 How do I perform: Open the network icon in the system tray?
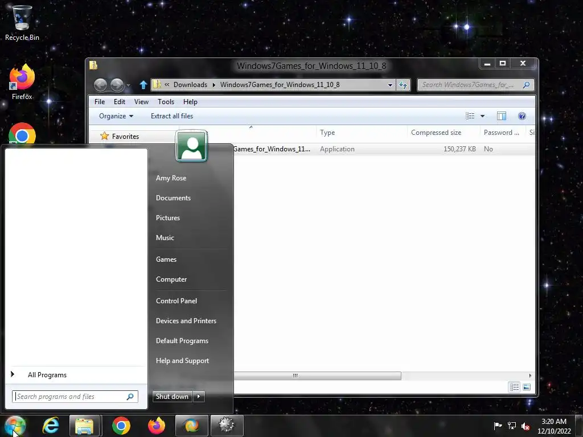point(512,426)
